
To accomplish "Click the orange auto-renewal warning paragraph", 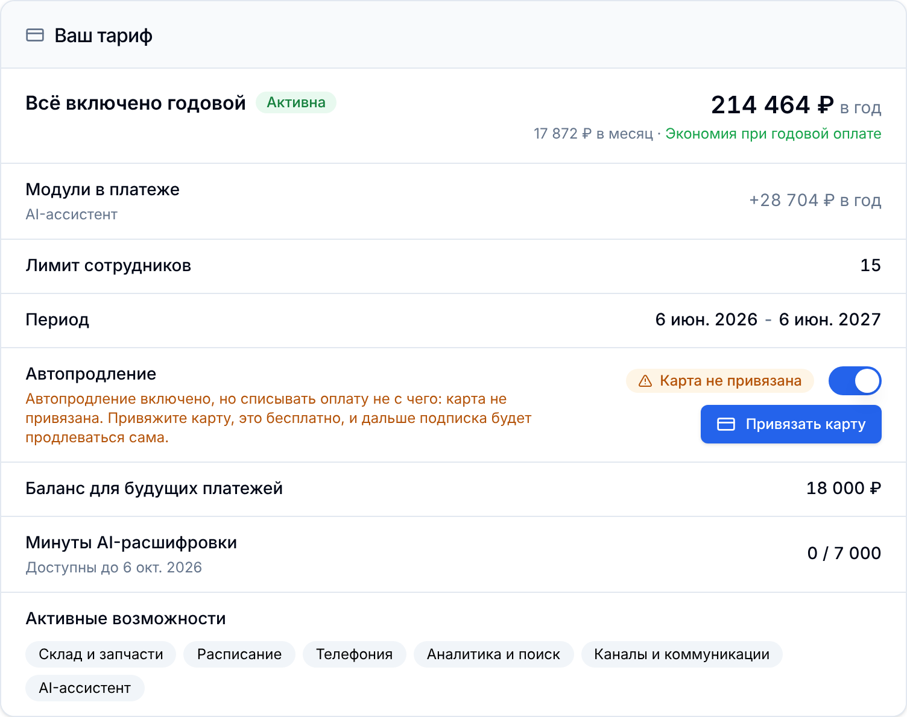I will (x=278, y=418).
